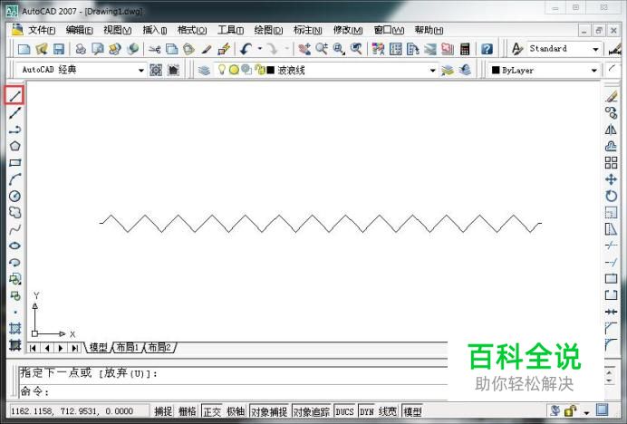Select the Line tool

pyautogui.click(x=14, y=96)
